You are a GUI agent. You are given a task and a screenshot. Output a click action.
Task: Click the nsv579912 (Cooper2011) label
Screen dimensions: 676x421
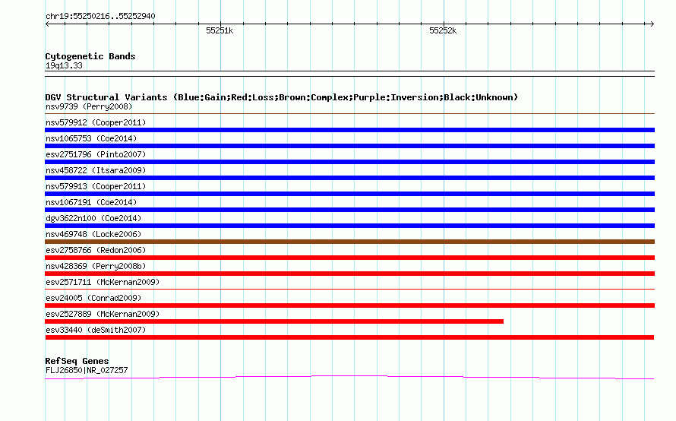[x=96, y=122]
